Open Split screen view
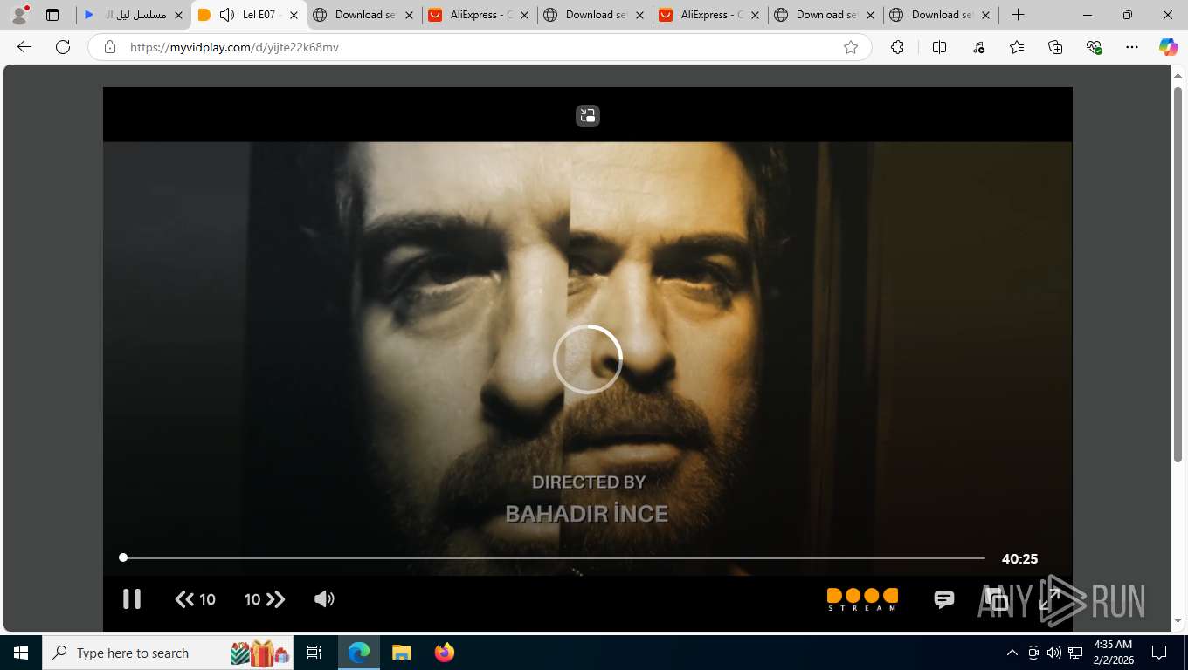The height and width of the screenshot is (670, 1188). pos(939,47)
